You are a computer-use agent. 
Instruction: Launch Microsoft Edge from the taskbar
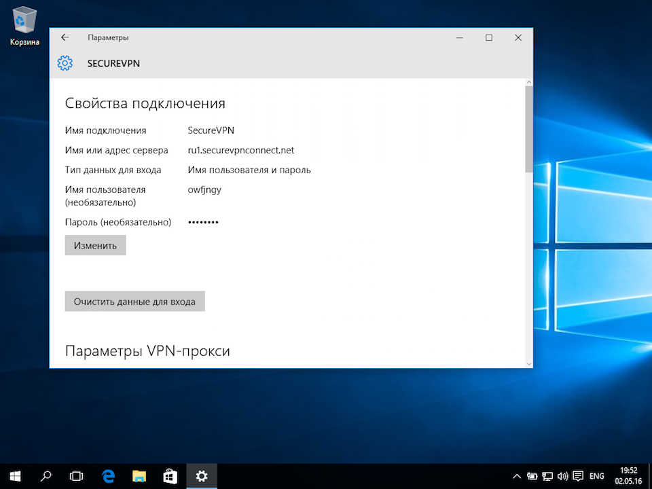108,476
